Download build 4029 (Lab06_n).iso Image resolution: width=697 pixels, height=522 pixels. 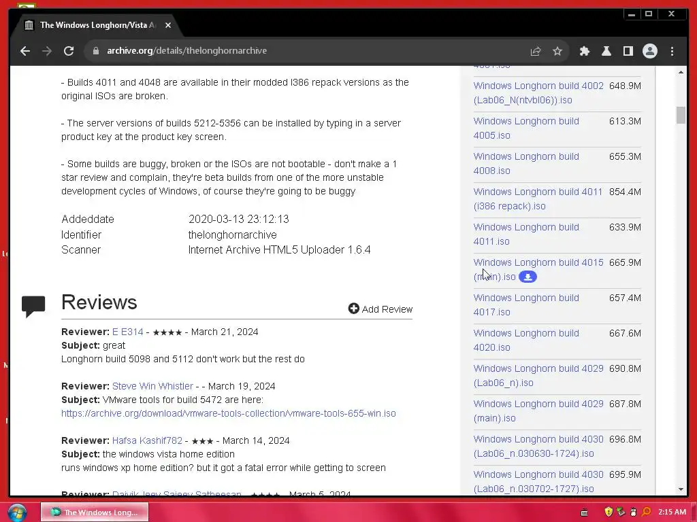coord(538,375)
